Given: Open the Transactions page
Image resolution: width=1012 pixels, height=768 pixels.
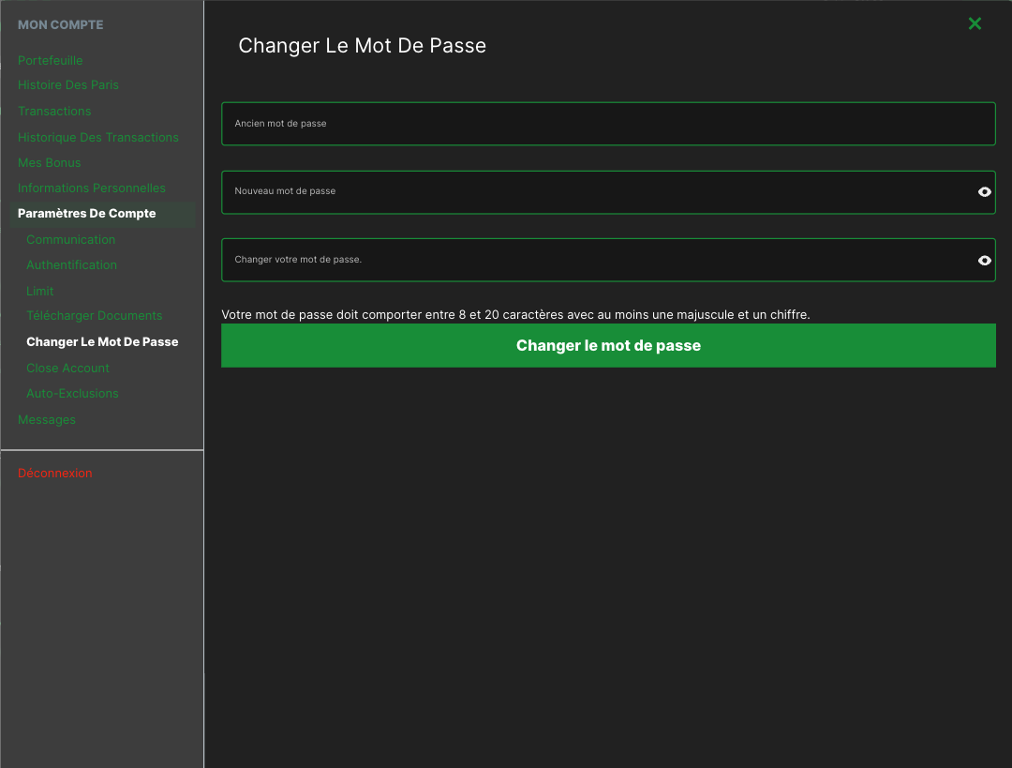Looking at the screenshot, I should coord(54,111).
